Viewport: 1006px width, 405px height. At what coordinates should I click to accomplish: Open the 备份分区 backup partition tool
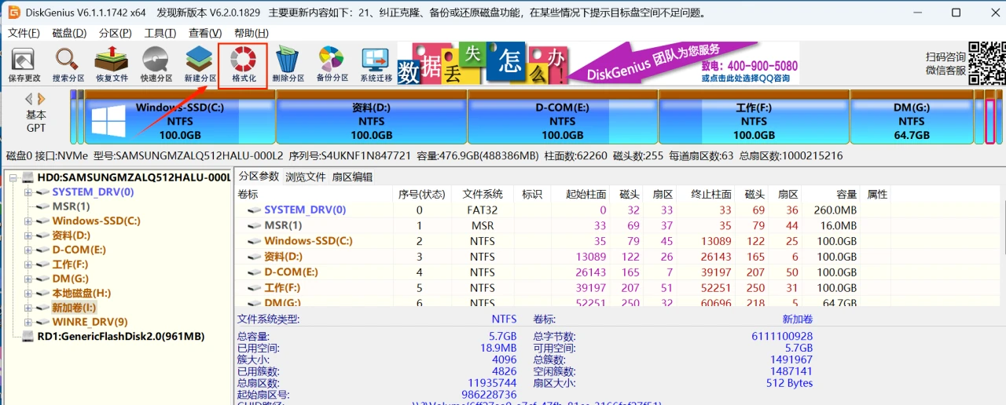(332, 65)
